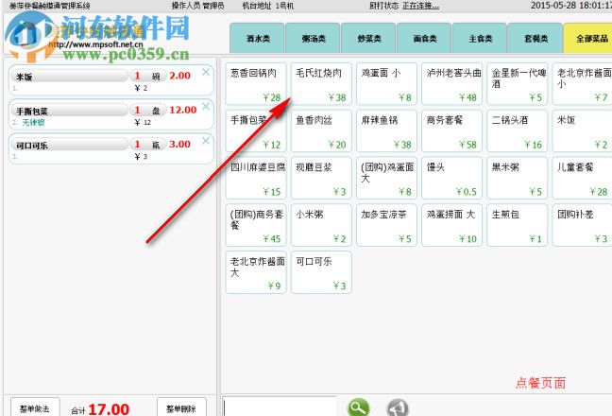This screenshot has height=416, width=612.
Task: Click the 2.00 subtotal on the 米饭 line
Action: click(x=180, y=76)
